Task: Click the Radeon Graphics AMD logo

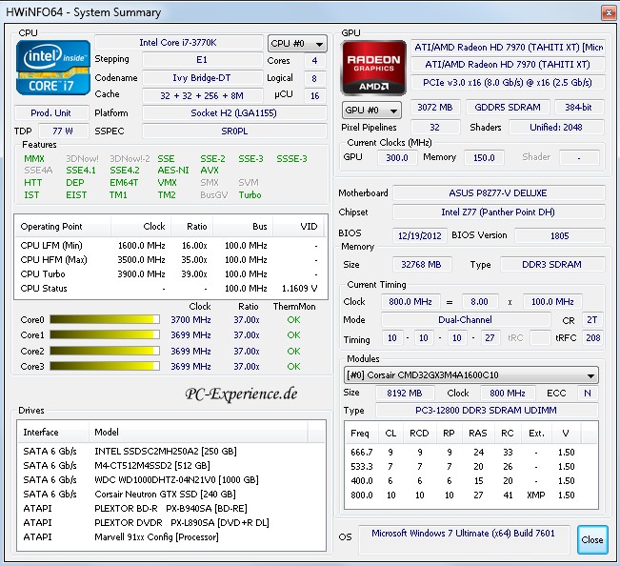Action: tap(373, 68)
